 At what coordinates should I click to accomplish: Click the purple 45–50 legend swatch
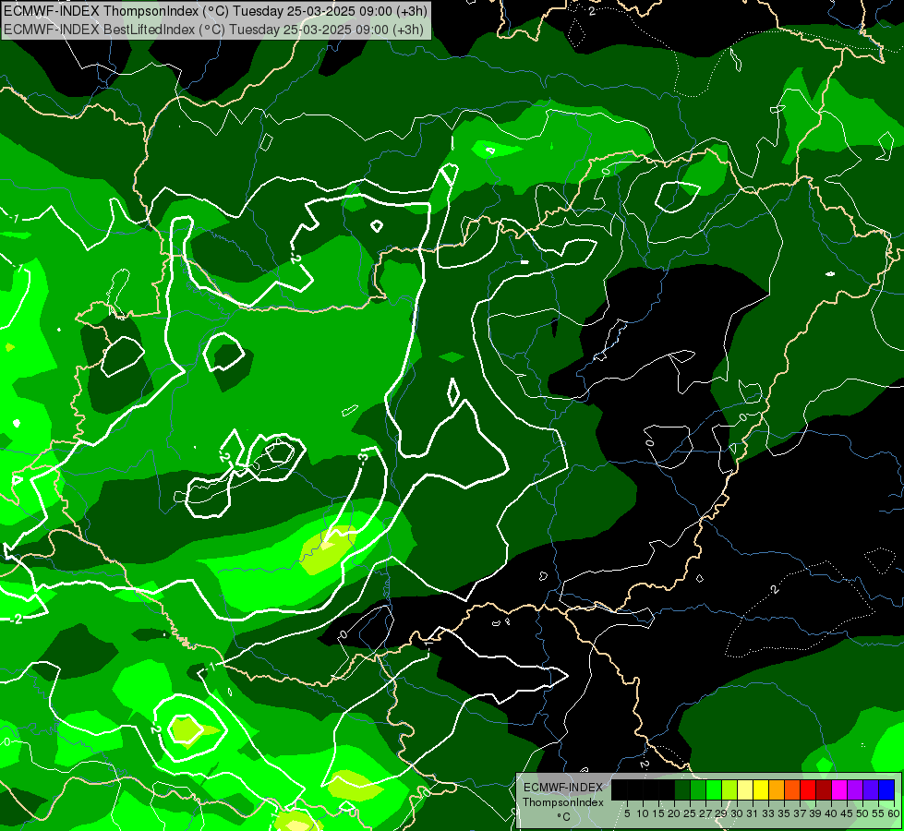[855, 789]
